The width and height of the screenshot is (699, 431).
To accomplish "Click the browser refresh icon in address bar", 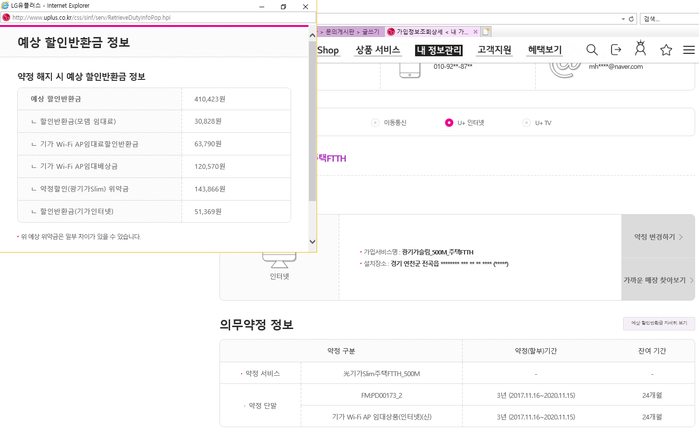I will pos(631,19).
